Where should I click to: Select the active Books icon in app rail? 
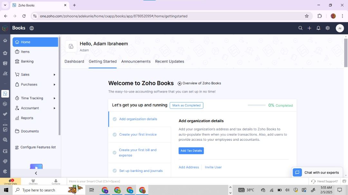(x=5, y=94)
